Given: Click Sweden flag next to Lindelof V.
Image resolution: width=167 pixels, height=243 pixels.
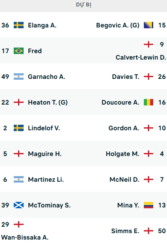Looking at the screenshot, I should [18, 128].
